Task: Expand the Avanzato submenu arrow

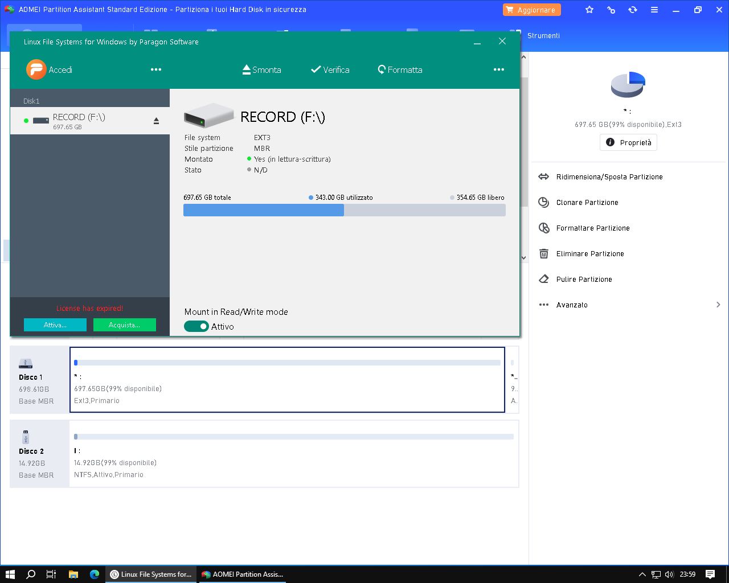Action: click(718, 305)
